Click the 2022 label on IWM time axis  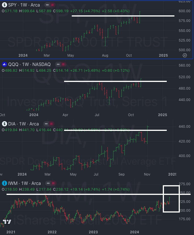click(x=52, y=232)
